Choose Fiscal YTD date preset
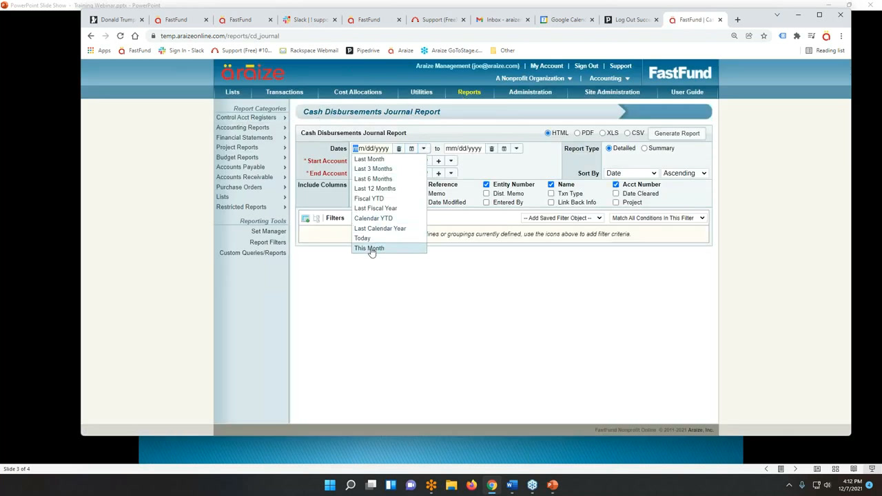 (389, 198)
